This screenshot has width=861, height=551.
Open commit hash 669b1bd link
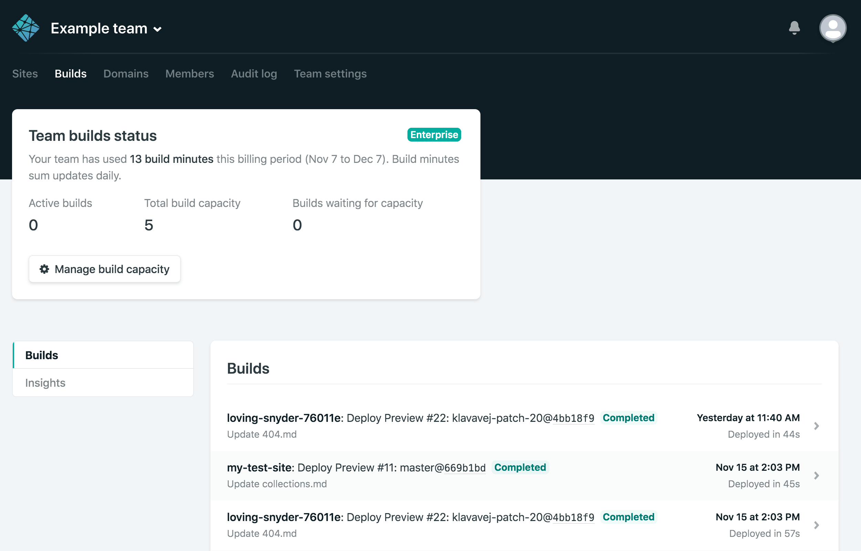click(465, 468)
